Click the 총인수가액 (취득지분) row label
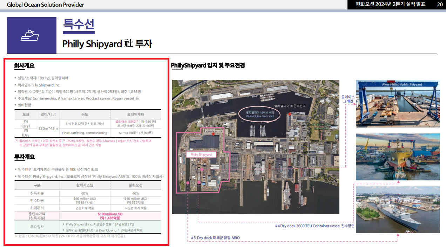Viewport: 446px width, 248px height. pyautogui.click(x=37, y=215)
